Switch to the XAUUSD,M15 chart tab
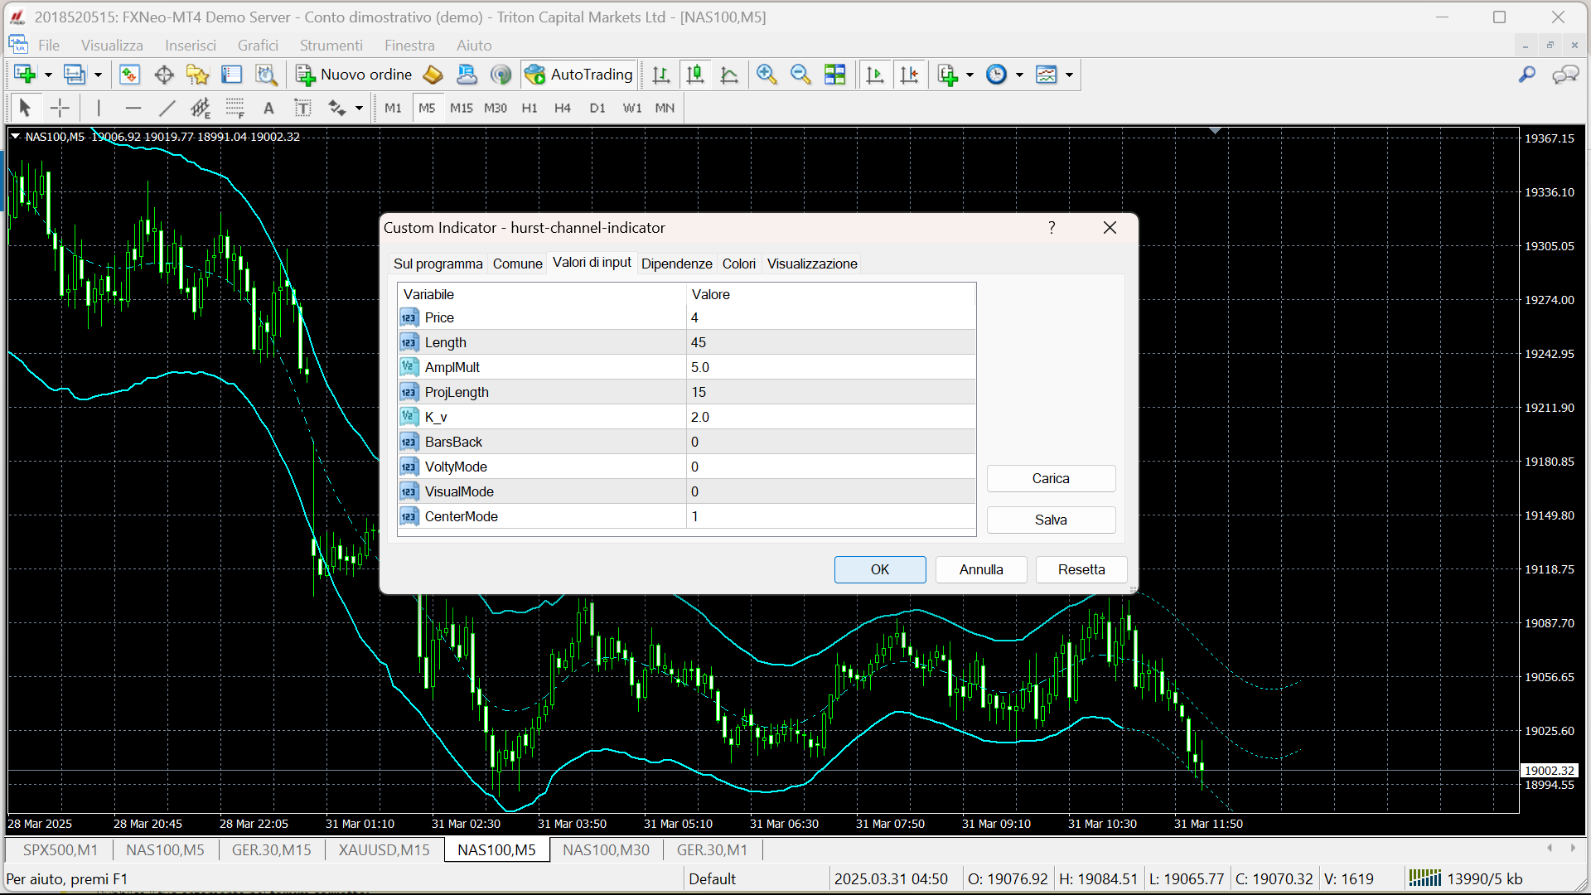Image resolution: width=1591 pixels, height=895 pixels. point(384,849)
